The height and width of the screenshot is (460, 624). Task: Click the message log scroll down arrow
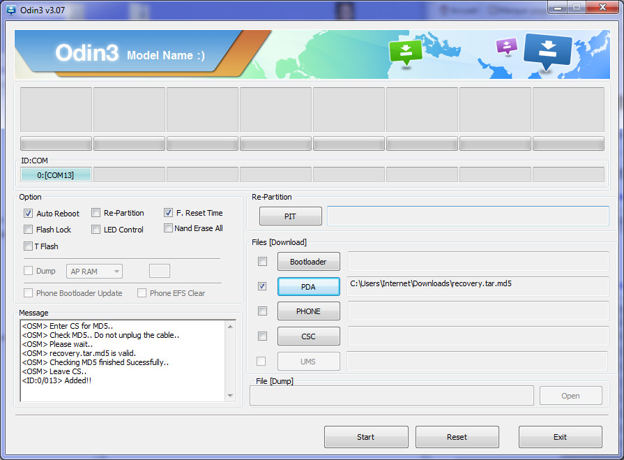click(230, 396)
